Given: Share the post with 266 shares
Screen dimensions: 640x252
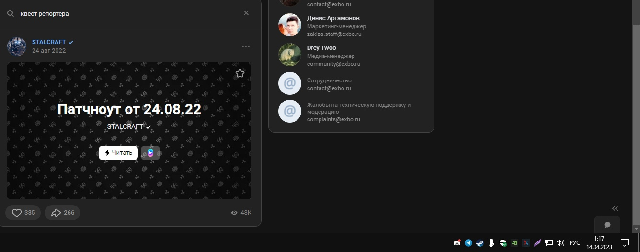Looking at the screenshot, I should pos(62,213).
